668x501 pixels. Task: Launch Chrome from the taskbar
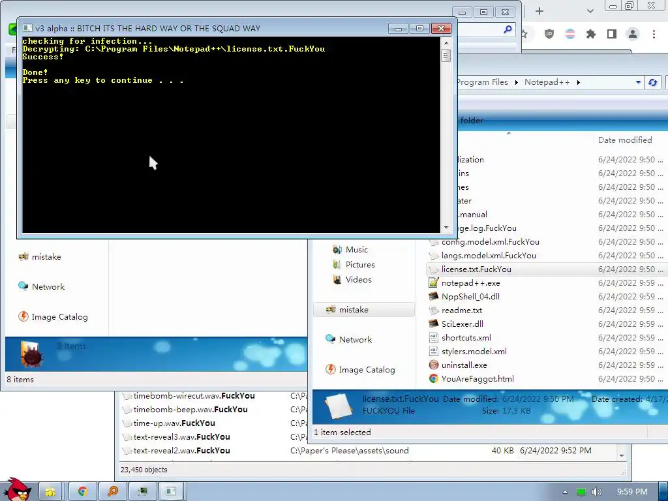[x=82, y=492]
